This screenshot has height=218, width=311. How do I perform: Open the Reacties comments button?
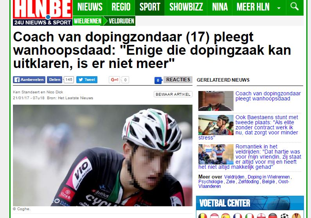178,80
